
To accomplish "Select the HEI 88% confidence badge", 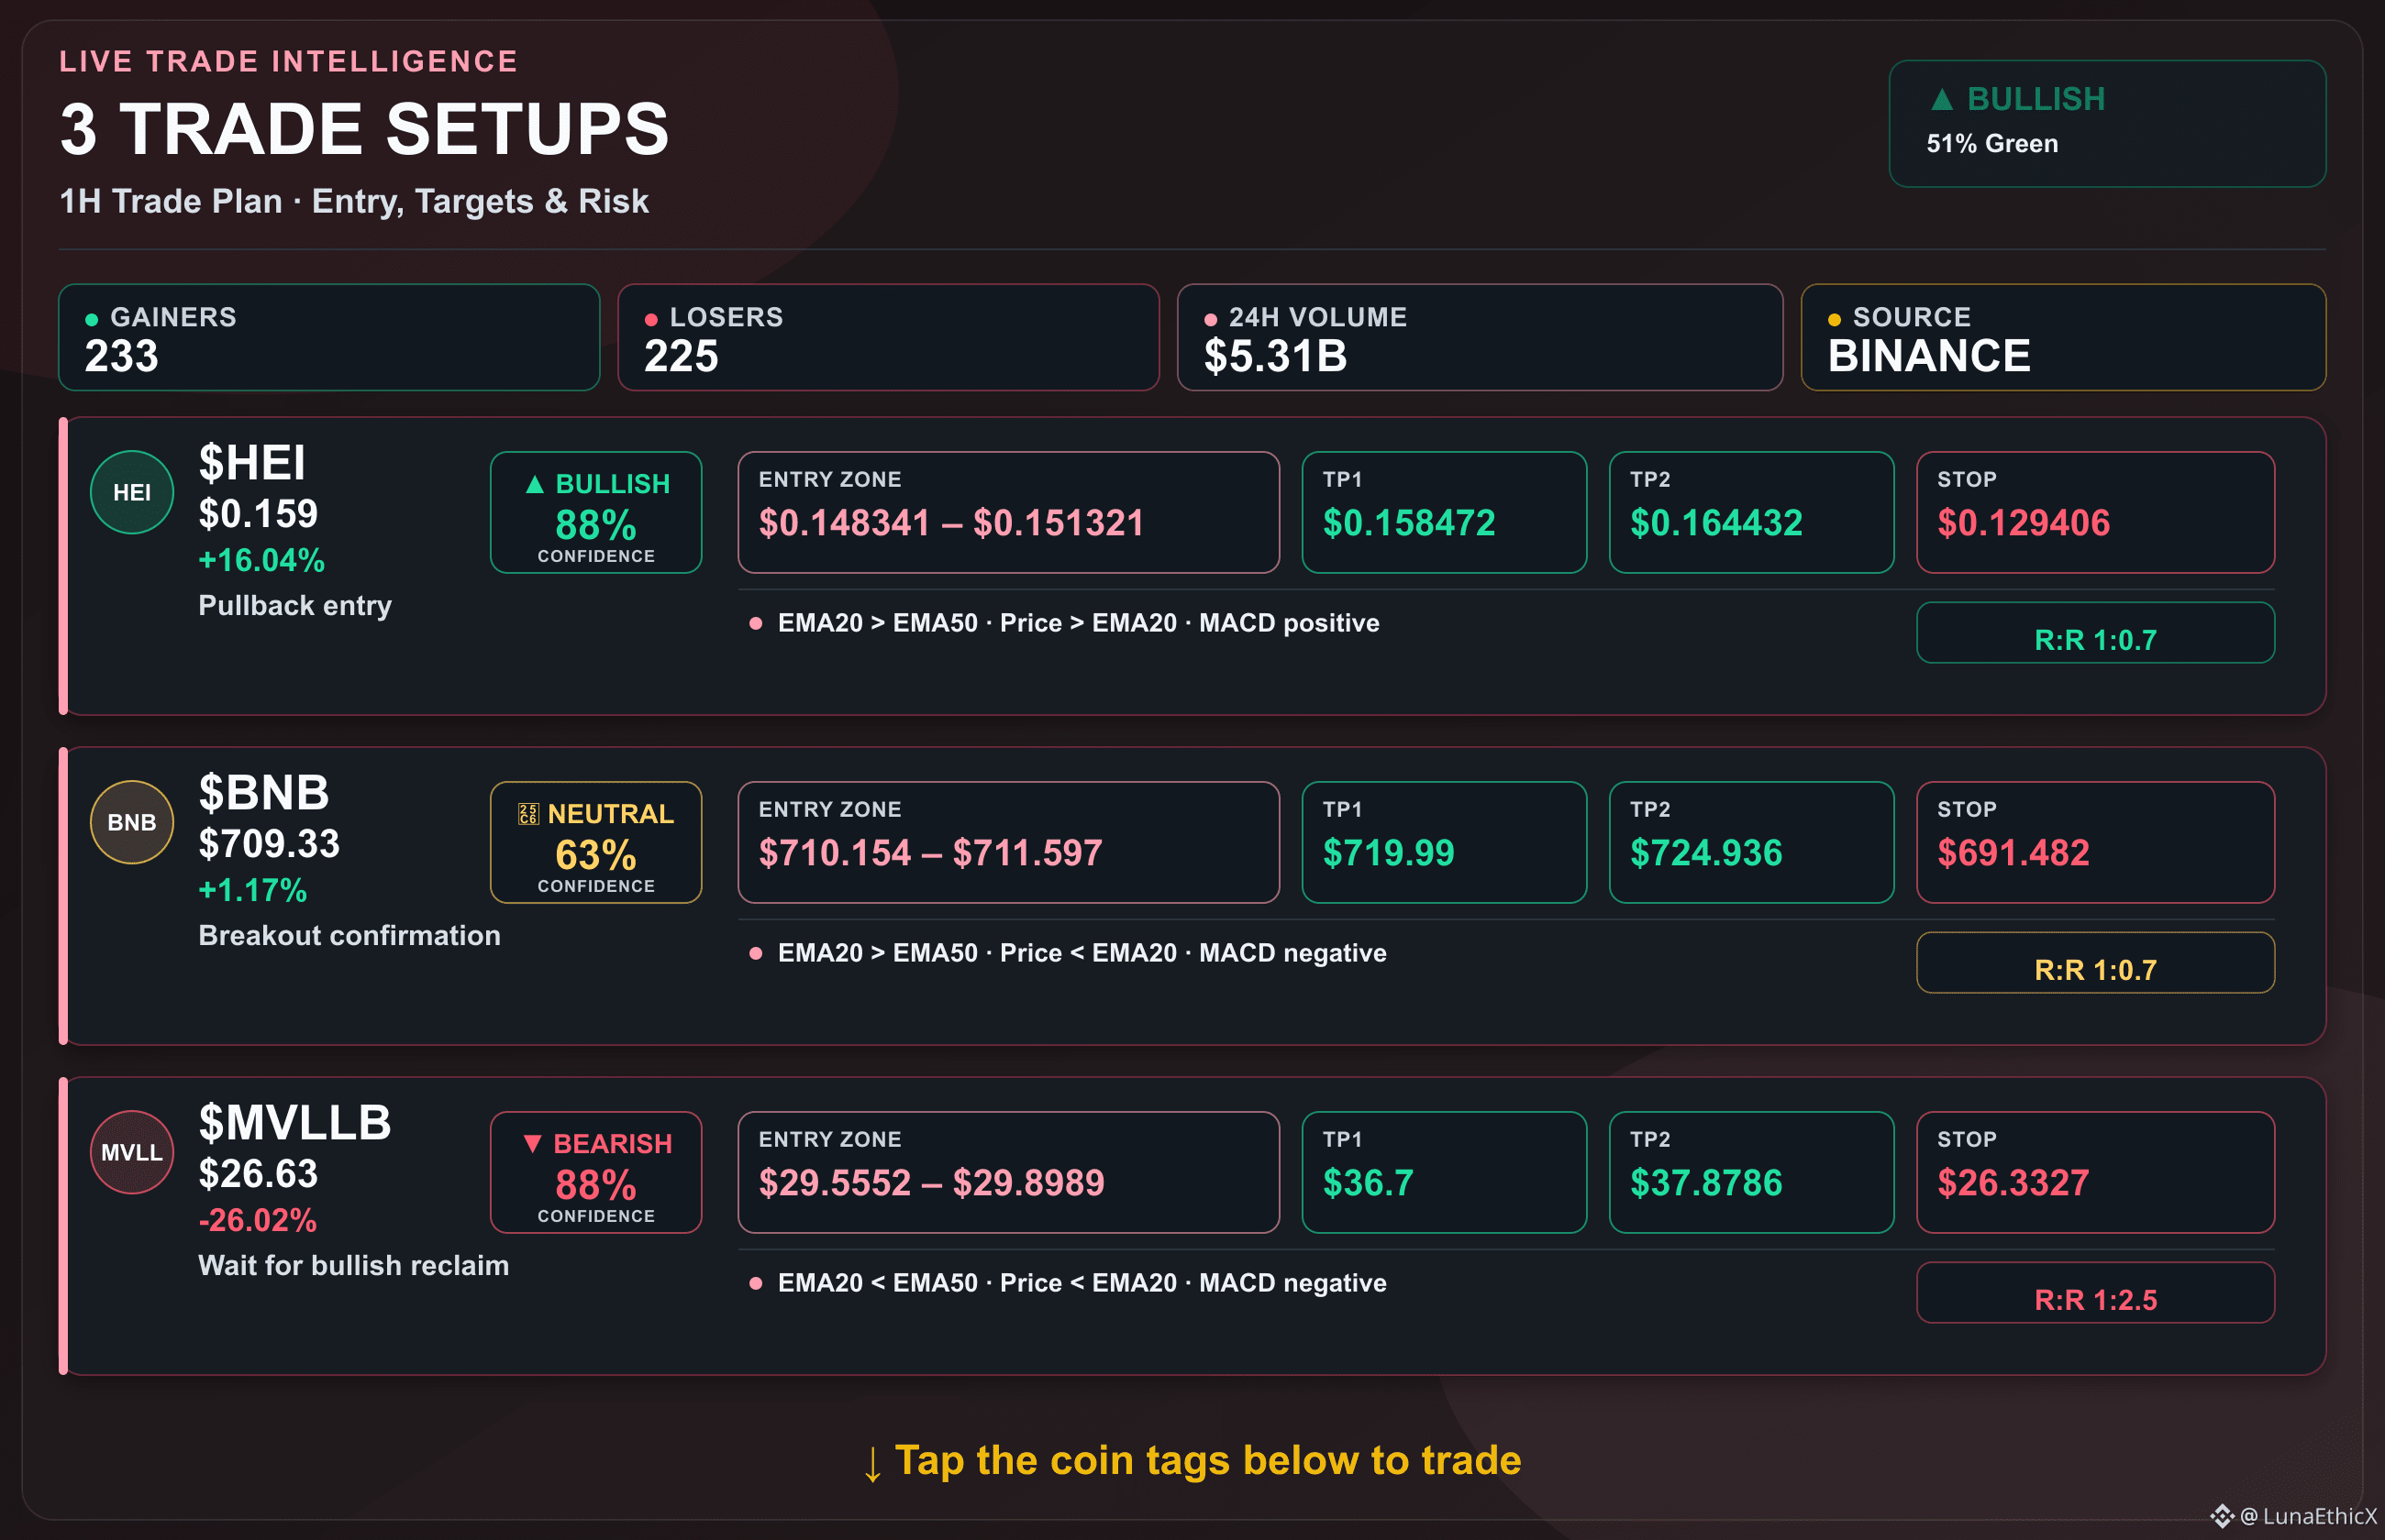I will (596, 512).
